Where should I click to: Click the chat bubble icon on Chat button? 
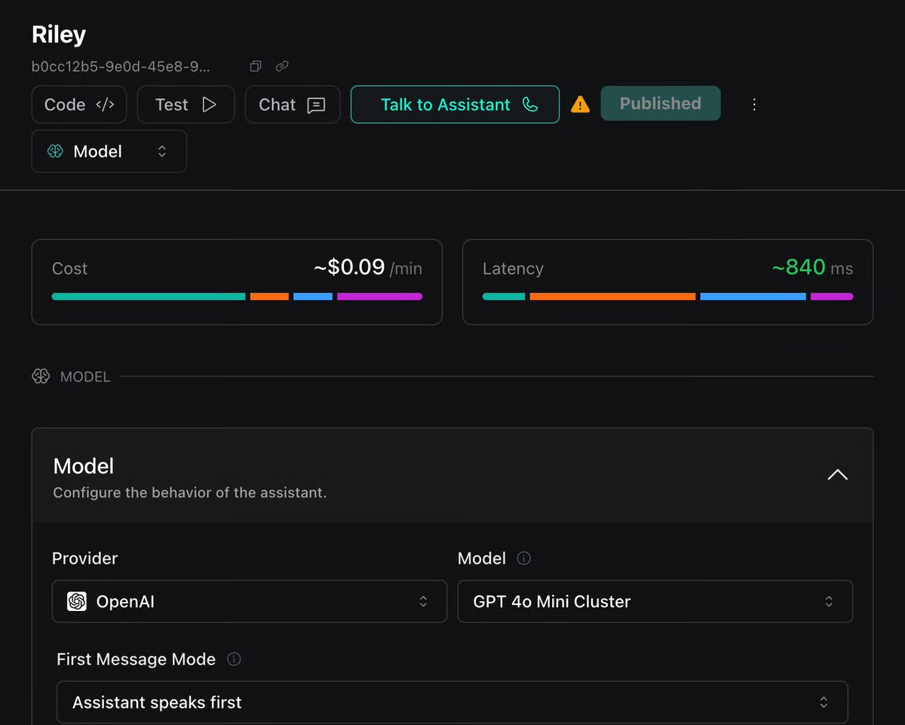[x=315, y=105]
